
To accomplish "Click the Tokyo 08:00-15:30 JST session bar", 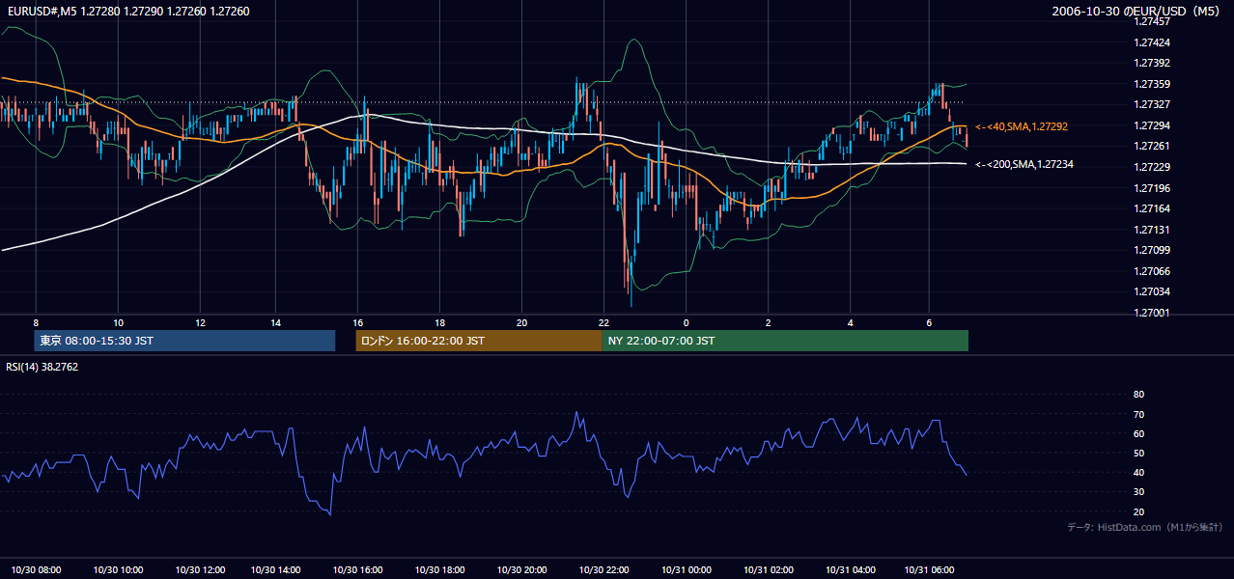I will (184, 341).
